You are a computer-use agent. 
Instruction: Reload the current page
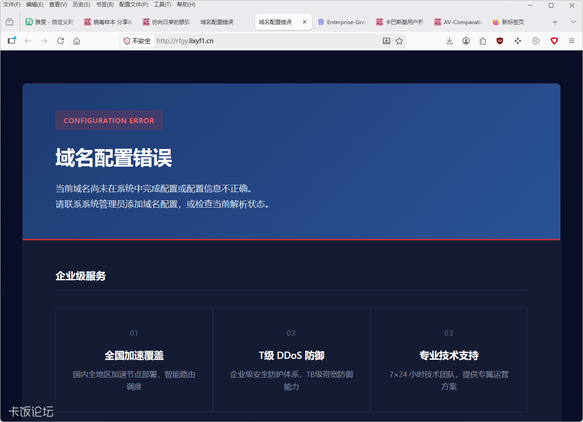tap(60, 41)
